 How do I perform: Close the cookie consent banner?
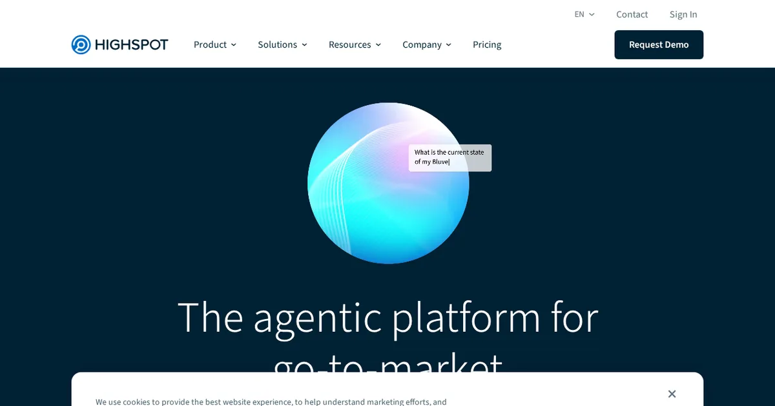(x=672, y=394)
